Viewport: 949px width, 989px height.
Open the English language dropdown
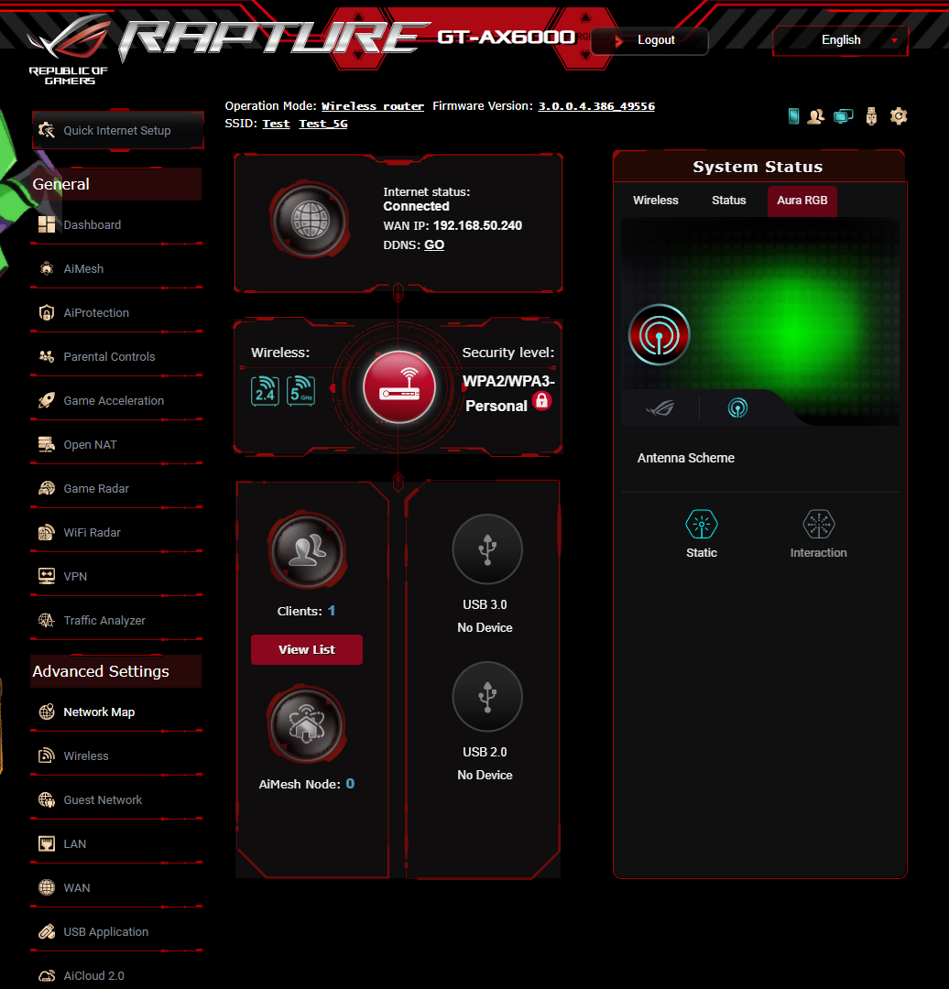click(841, 40)
